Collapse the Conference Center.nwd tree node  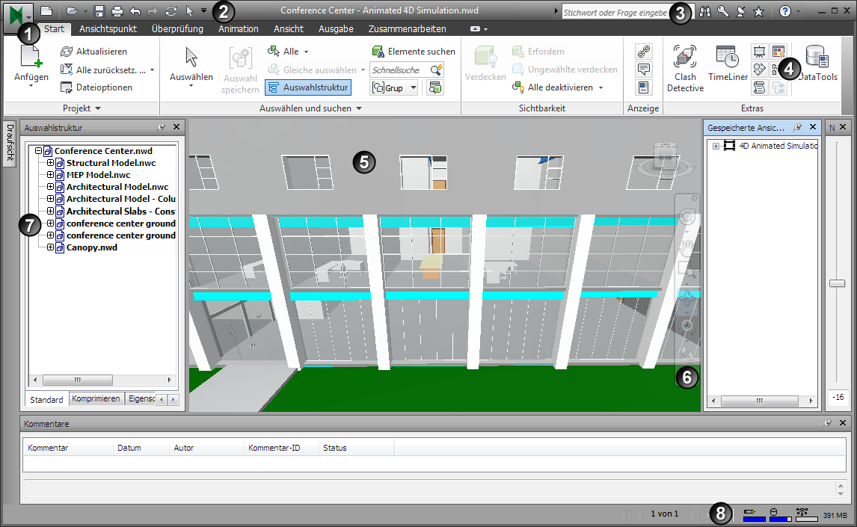[38, 151]
